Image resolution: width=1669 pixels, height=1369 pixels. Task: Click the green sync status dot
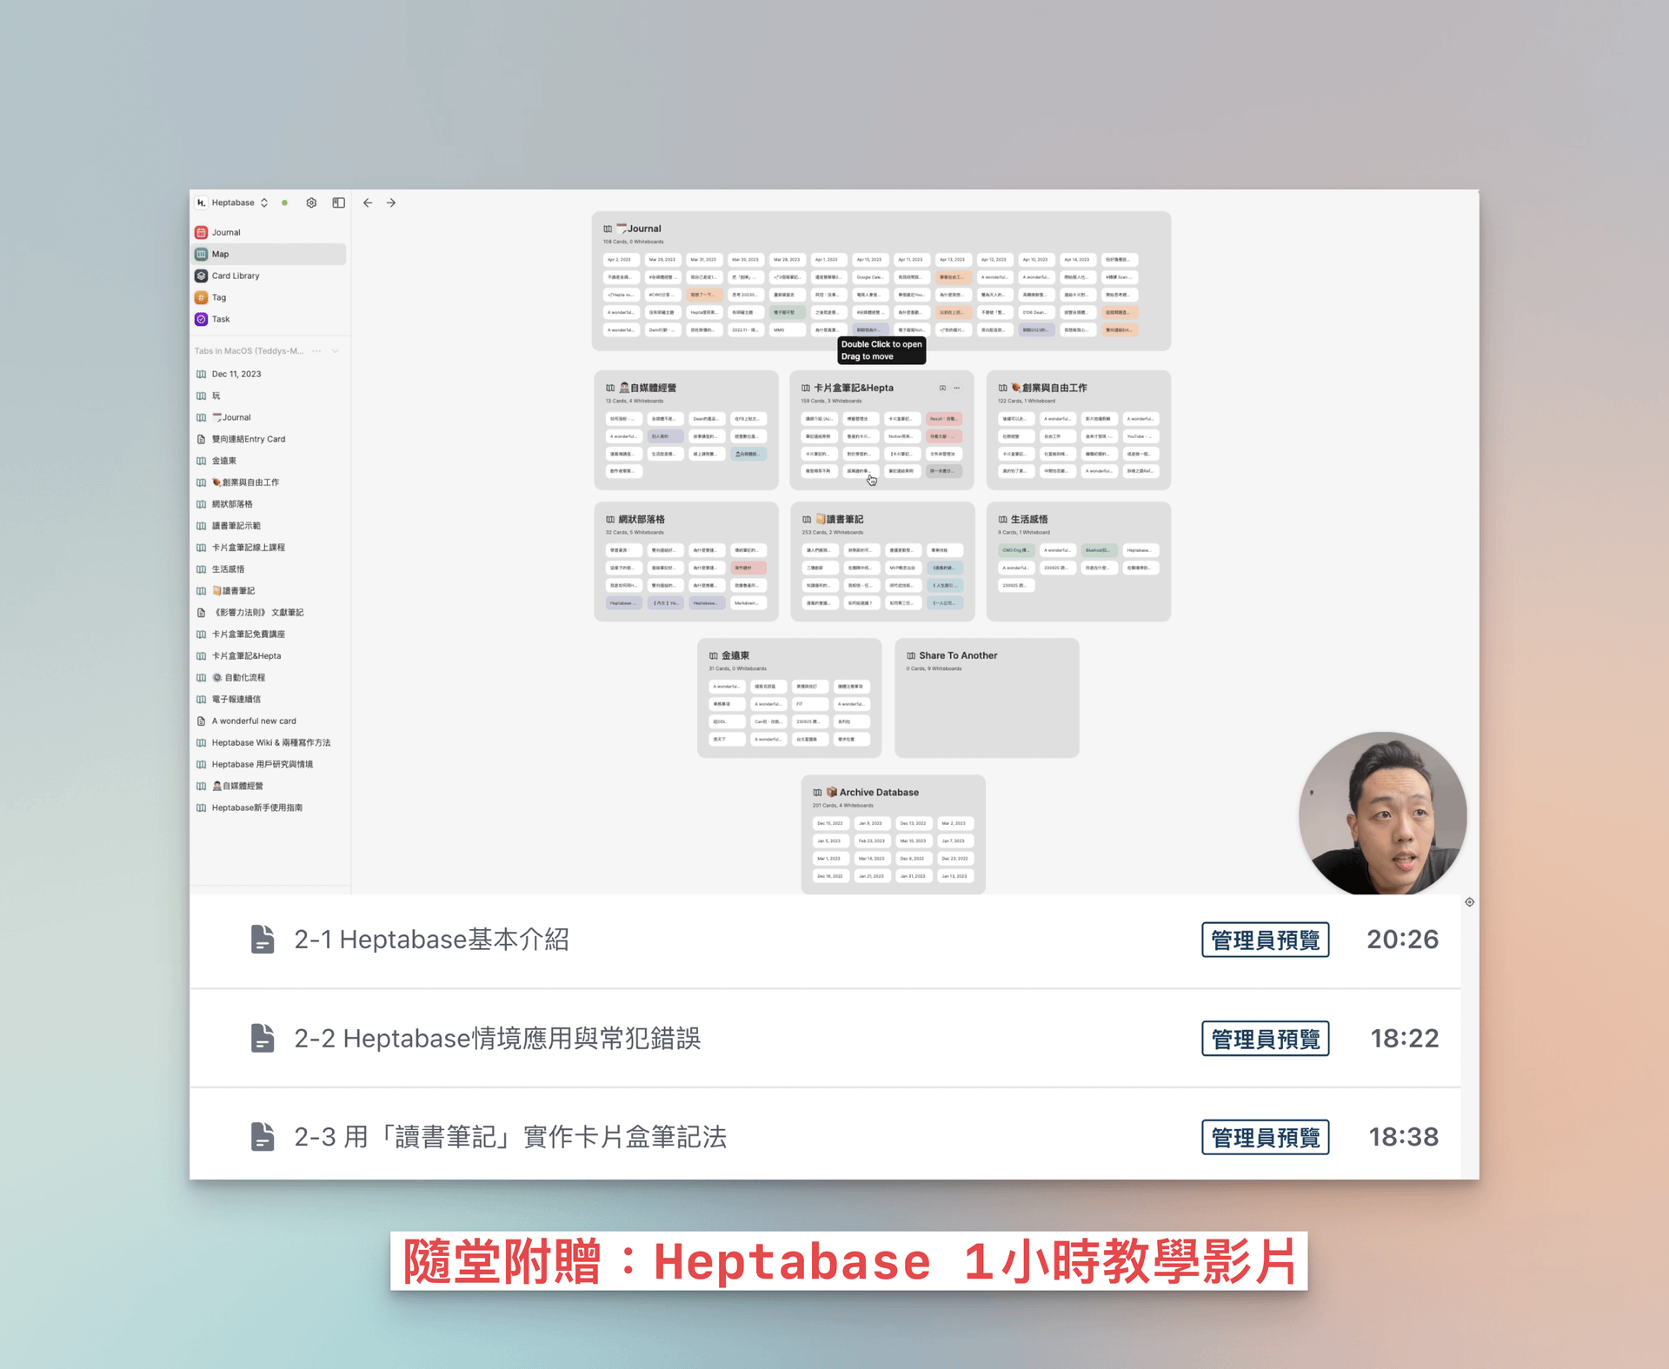(x=284, y=203)
